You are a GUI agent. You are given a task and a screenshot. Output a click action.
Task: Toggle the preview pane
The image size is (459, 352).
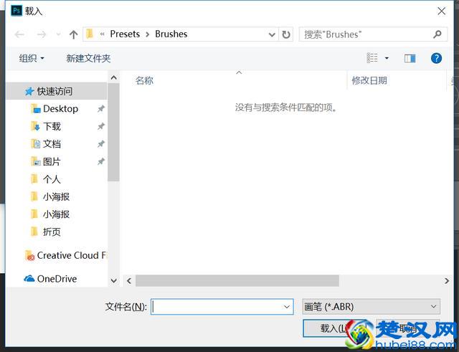click(x=410, y=58)
